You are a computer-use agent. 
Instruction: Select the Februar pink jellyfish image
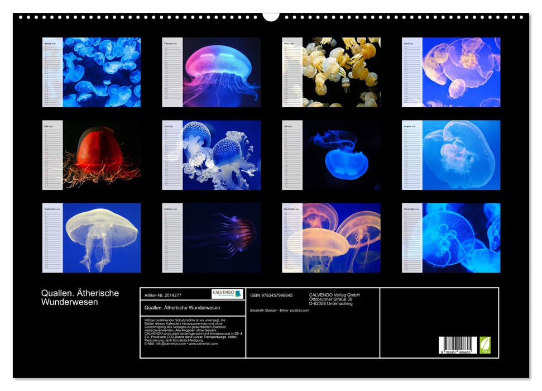(x=221, y=72)
